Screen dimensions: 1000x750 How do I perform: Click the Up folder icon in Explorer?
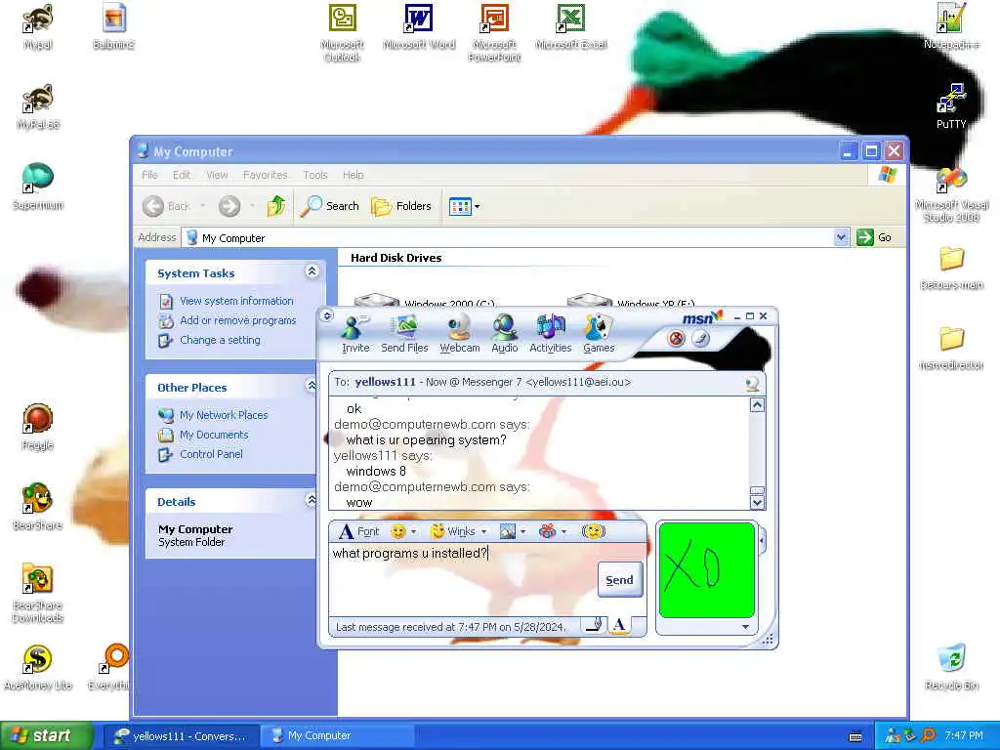click(276, 206)
